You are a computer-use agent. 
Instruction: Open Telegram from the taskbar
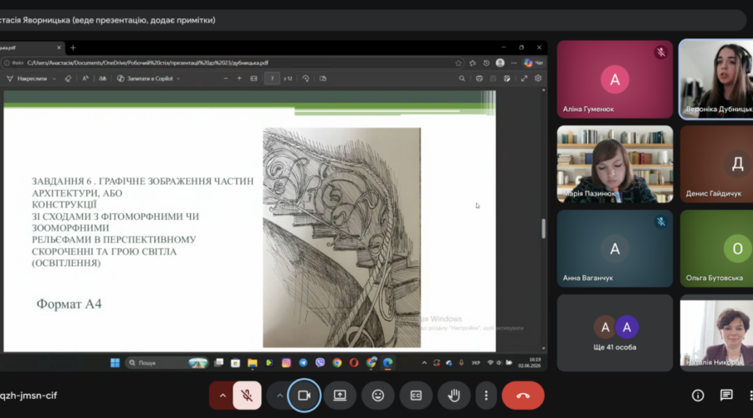[x=303, y=363]
